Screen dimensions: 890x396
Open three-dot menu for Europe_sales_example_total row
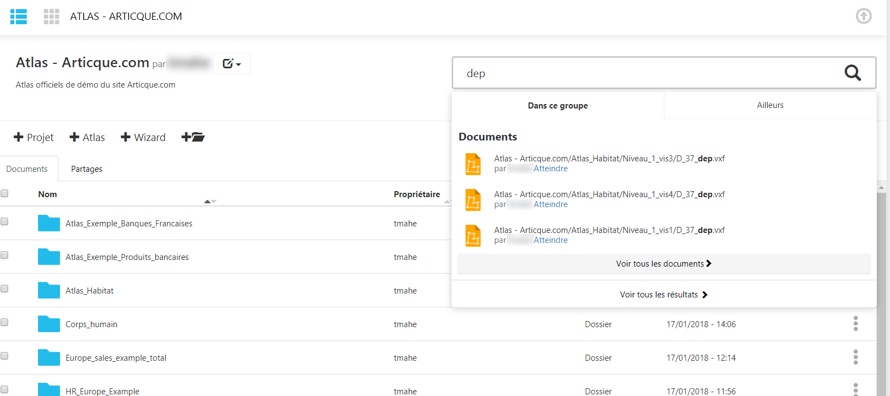[855, 357]
